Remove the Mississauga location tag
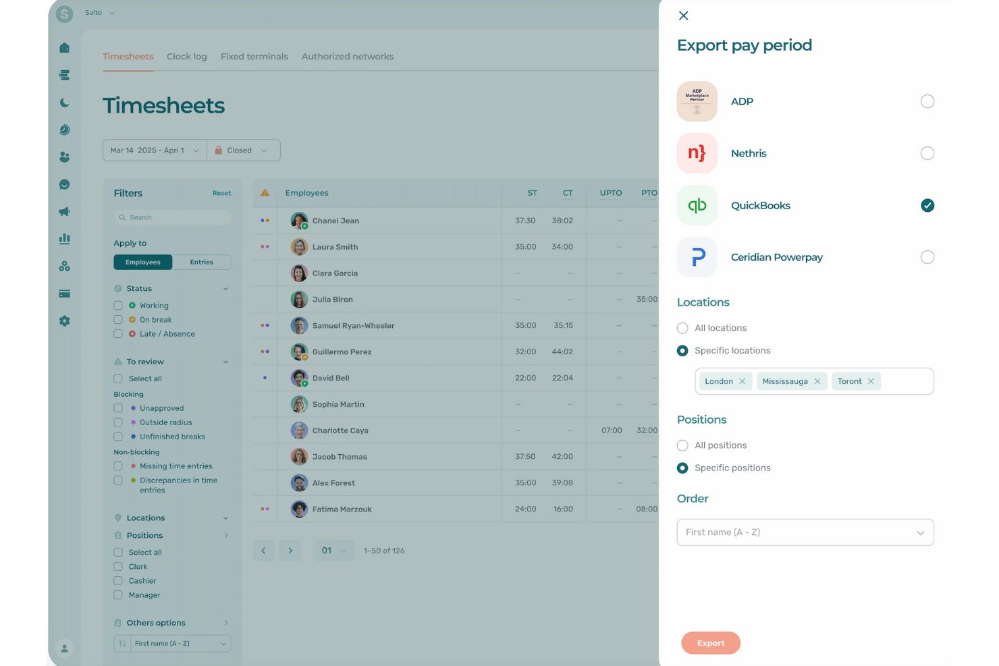Screen dimensions: 999x666 pos(817,381)
